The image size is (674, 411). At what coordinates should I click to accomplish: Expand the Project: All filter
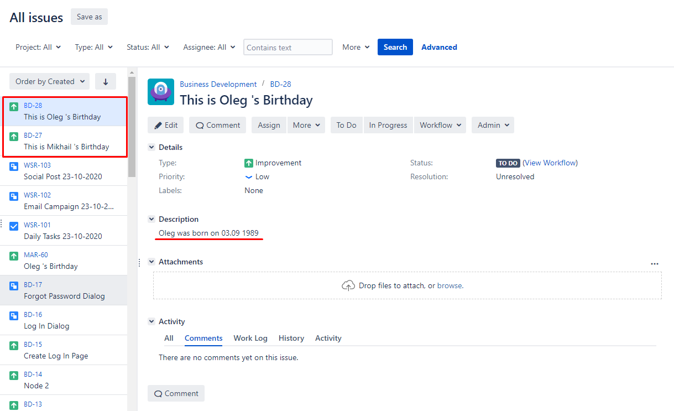(38, 48)
